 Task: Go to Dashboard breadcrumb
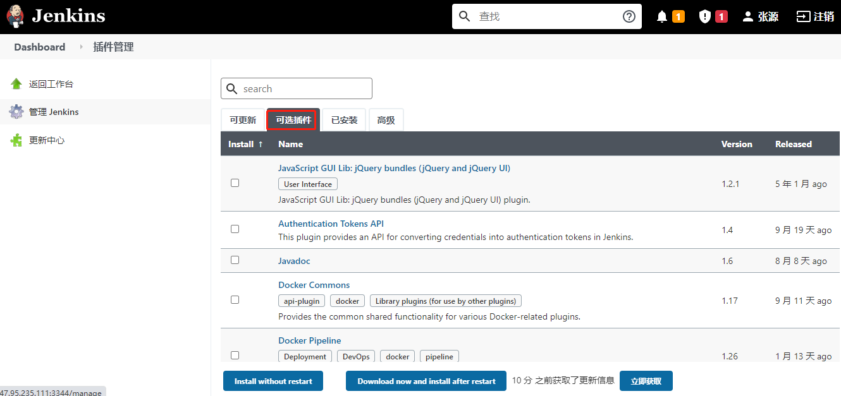tap(40, 47)
